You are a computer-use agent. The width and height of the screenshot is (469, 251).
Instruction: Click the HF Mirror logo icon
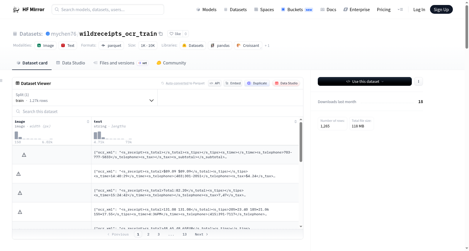16,10
